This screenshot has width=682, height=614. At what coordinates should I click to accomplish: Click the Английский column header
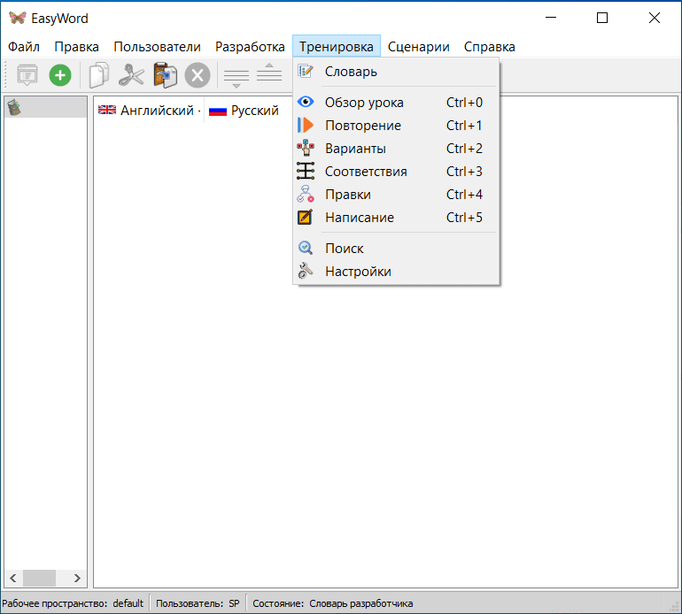click(149, 111)
